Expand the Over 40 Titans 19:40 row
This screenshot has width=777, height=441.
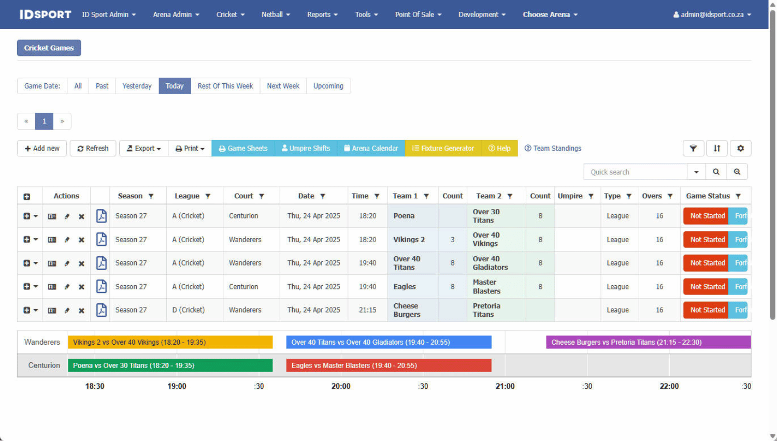27,263
